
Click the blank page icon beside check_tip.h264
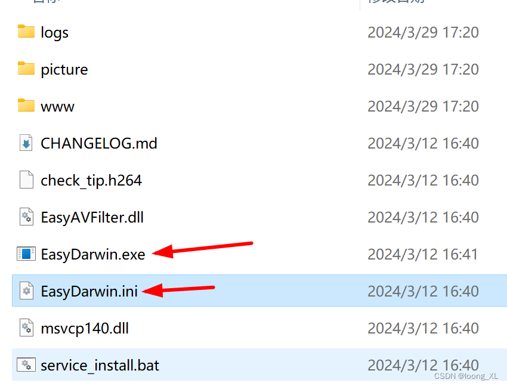26,180
